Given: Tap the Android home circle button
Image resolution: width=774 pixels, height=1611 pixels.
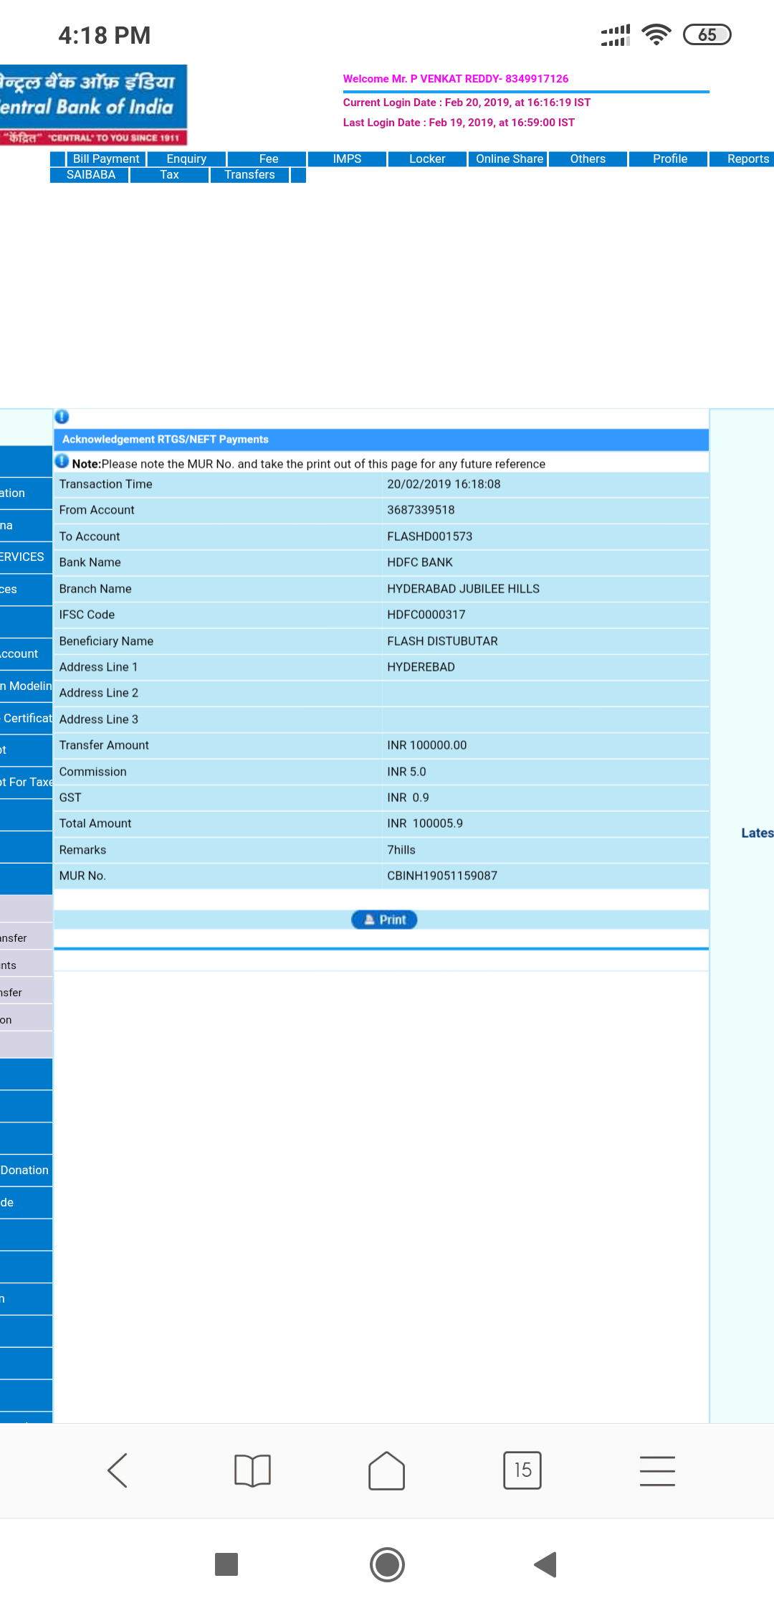Looking at the screenshot, I should 387,1564.
